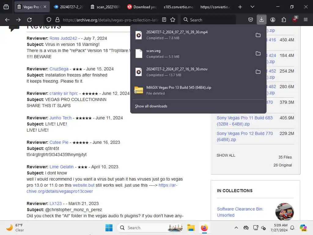Click SHOW ALL files
313x235 pixels.
point(226,155)
